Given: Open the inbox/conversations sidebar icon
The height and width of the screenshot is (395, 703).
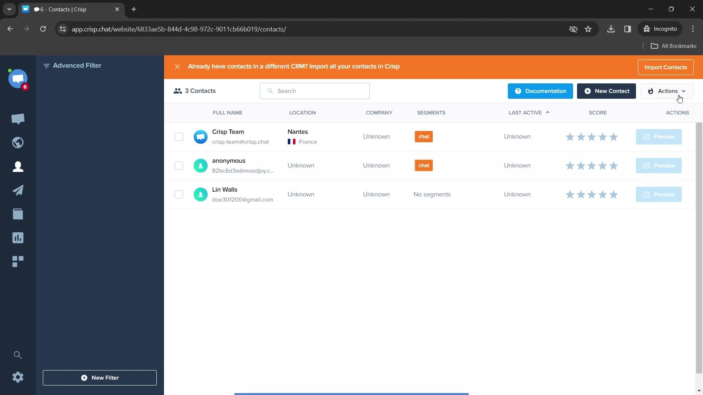Looking at the screenshot, I should [x=18, y=118].
